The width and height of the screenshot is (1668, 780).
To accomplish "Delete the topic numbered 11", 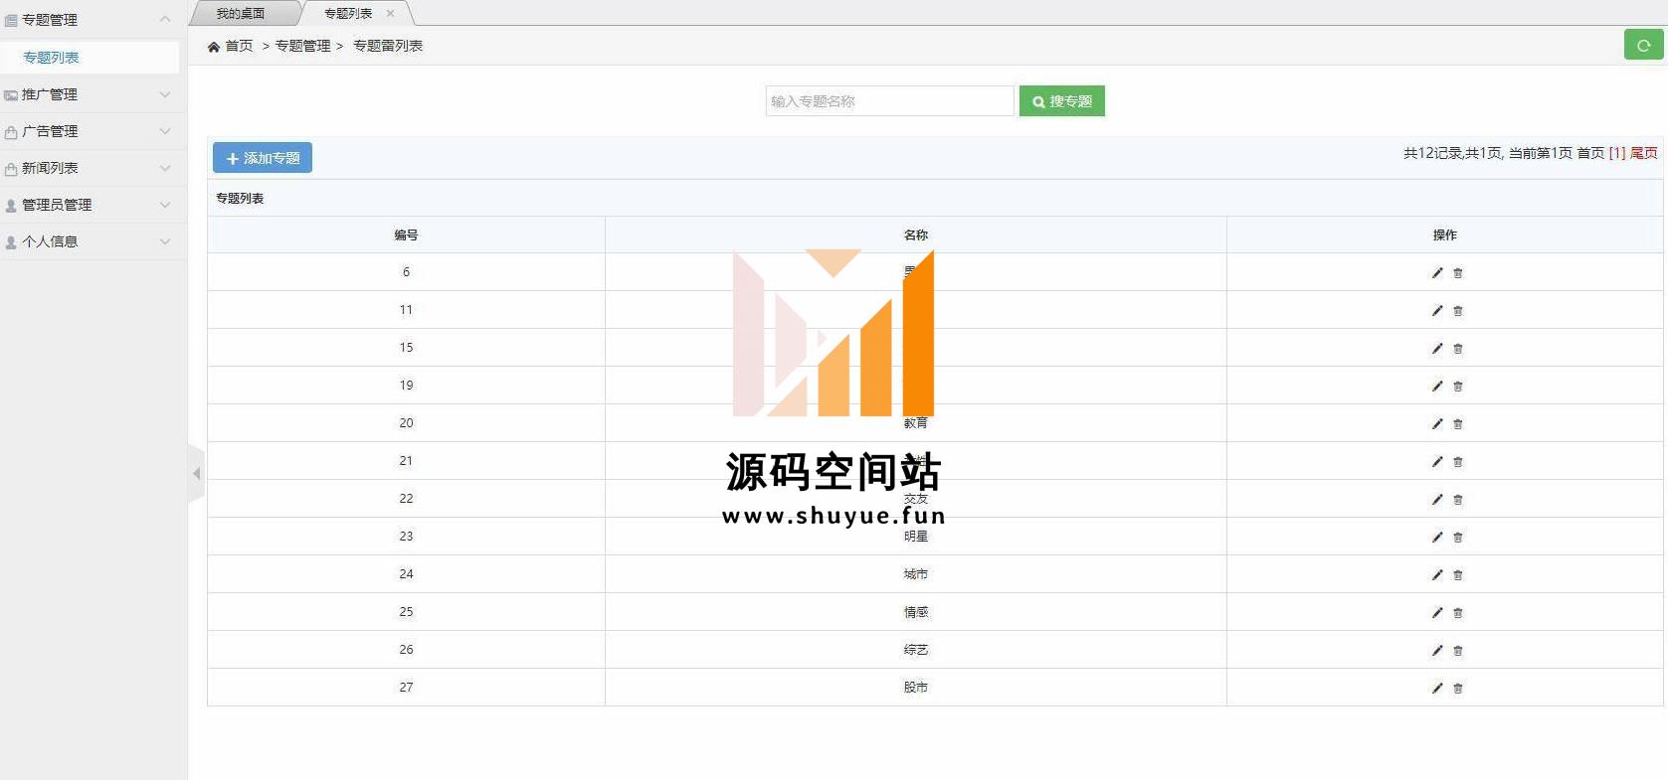I will click(x=1458, y=310).
